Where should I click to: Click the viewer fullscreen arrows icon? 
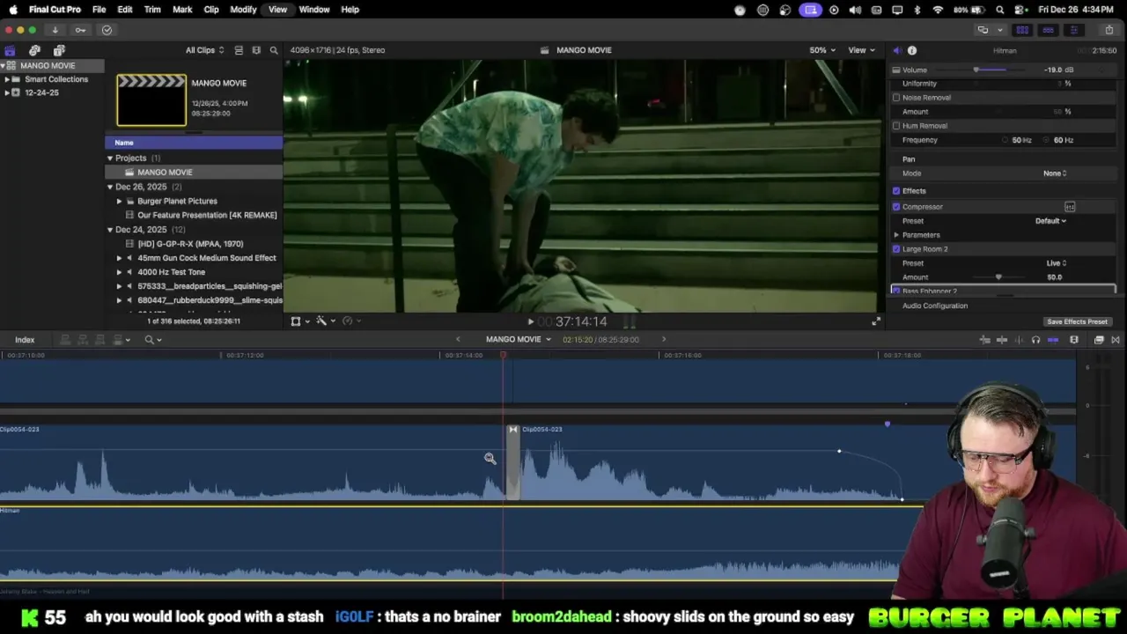[875, 321]
